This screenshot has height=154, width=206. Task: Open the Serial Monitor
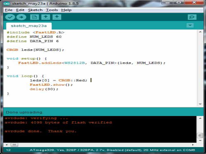click(192, 17)
